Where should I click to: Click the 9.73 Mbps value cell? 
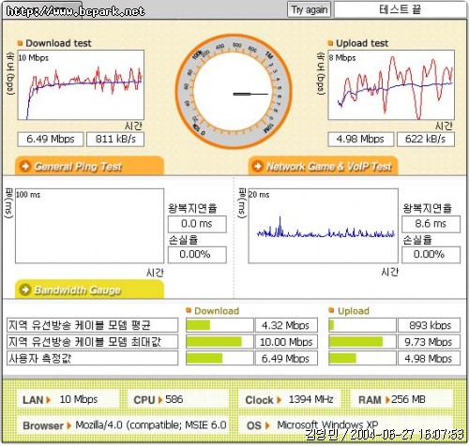[x=429, y=342]
